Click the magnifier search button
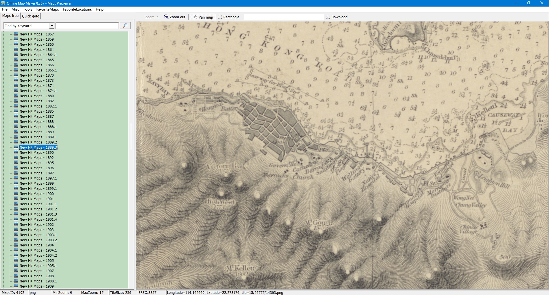Viewport: 549px width, 295px height. pyautogui.click(x=125, y=26)
